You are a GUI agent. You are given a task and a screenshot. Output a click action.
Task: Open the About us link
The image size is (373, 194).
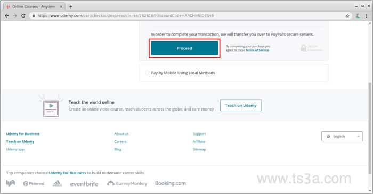coord(121,134)
